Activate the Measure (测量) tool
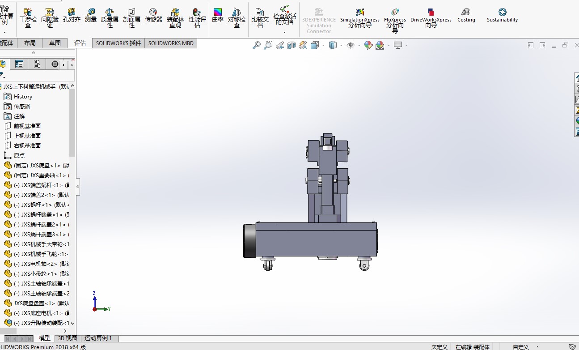Image resolution: width=579 pixels, height=350 pixels. [x=91, y=16]
